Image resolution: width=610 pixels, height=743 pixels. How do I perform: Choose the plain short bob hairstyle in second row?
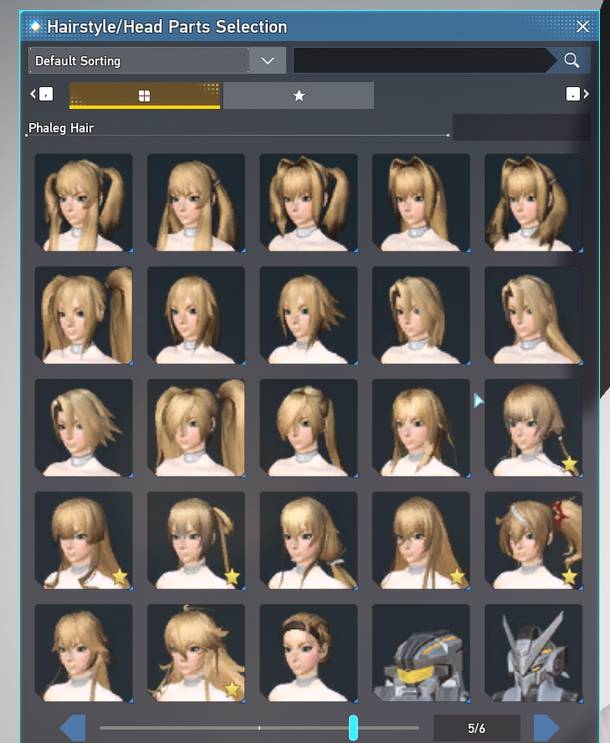pos(196,315)
